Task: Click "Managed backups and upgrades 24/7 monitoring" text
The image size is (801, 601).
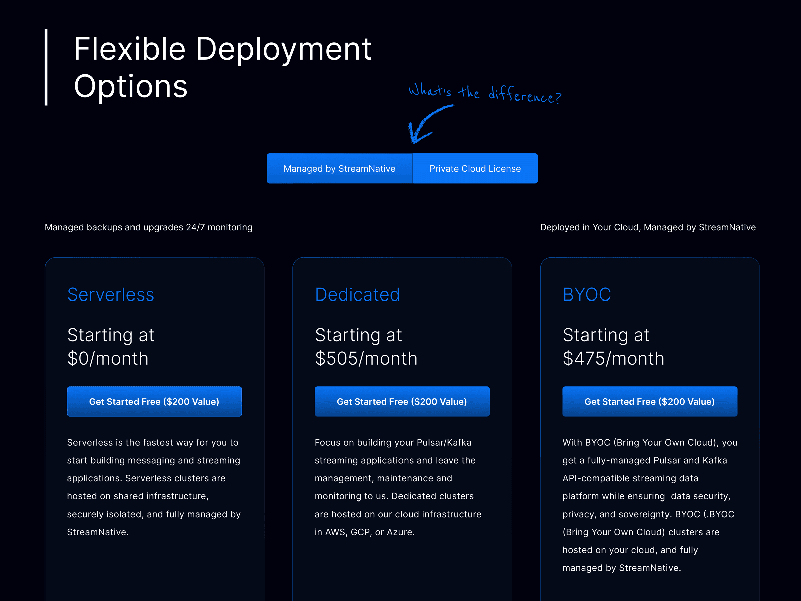Action: (149, 227)
